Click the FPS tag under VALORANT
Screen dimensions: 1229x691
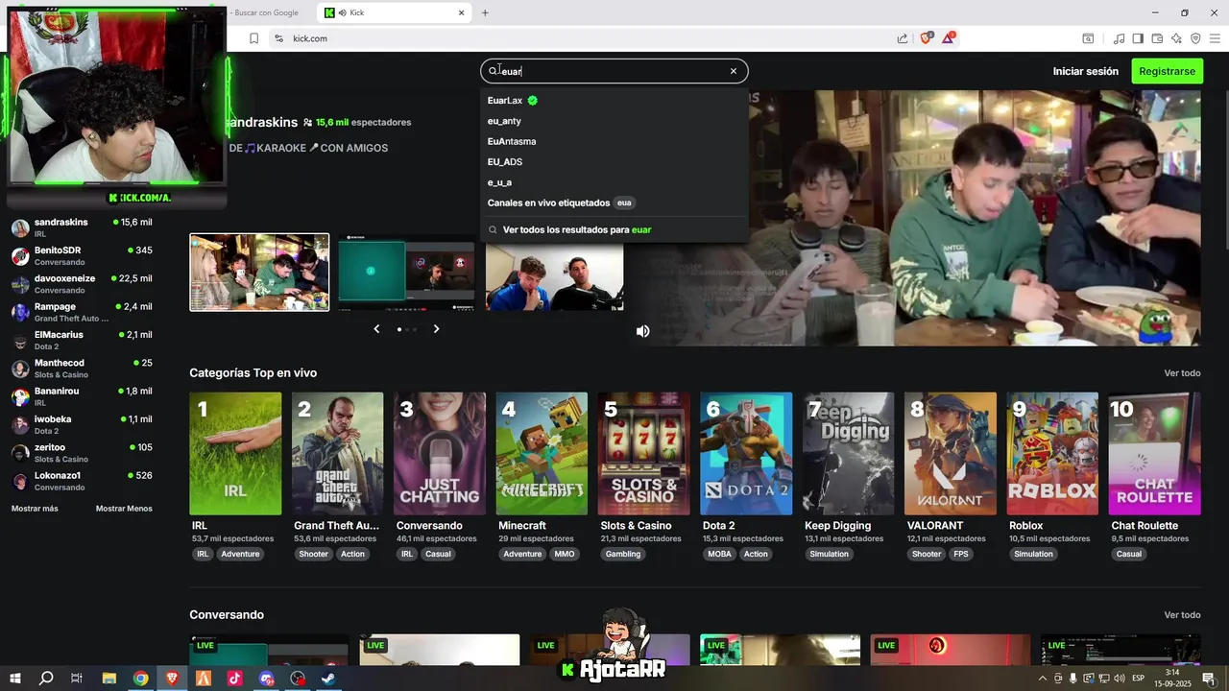pyautogui.click(x=961, y=554)
